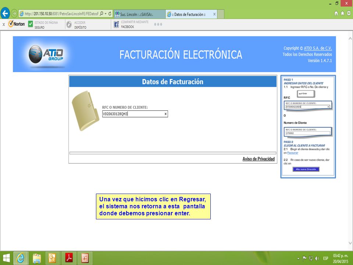353x265 pixels.
Task: Click the "Datos de Facturación" panel heading
Action: [173, 82]
